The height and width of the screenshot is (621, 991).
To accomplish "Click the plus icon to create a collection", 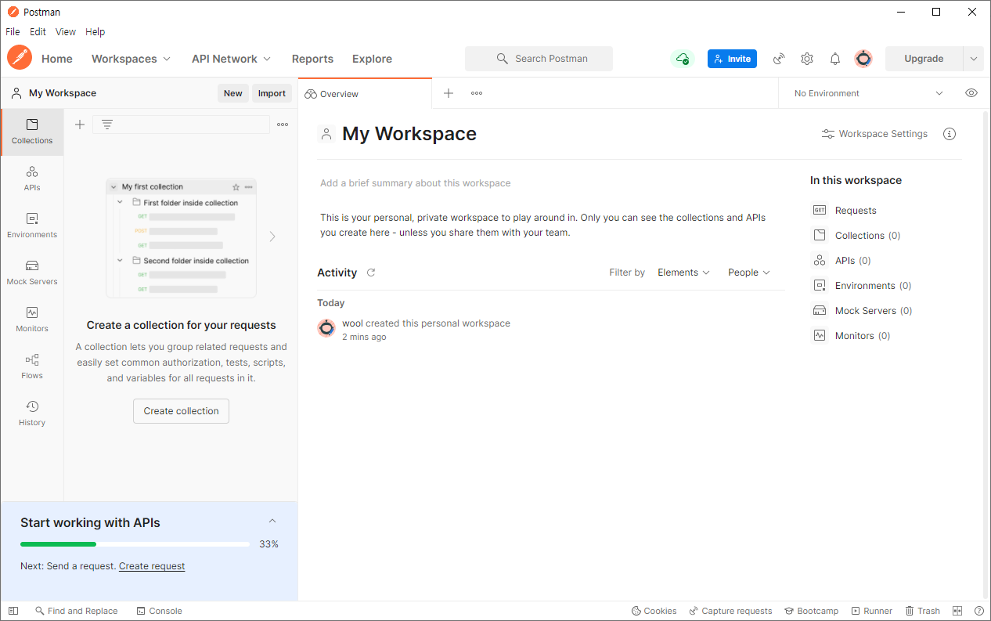I will pos(80,125).
